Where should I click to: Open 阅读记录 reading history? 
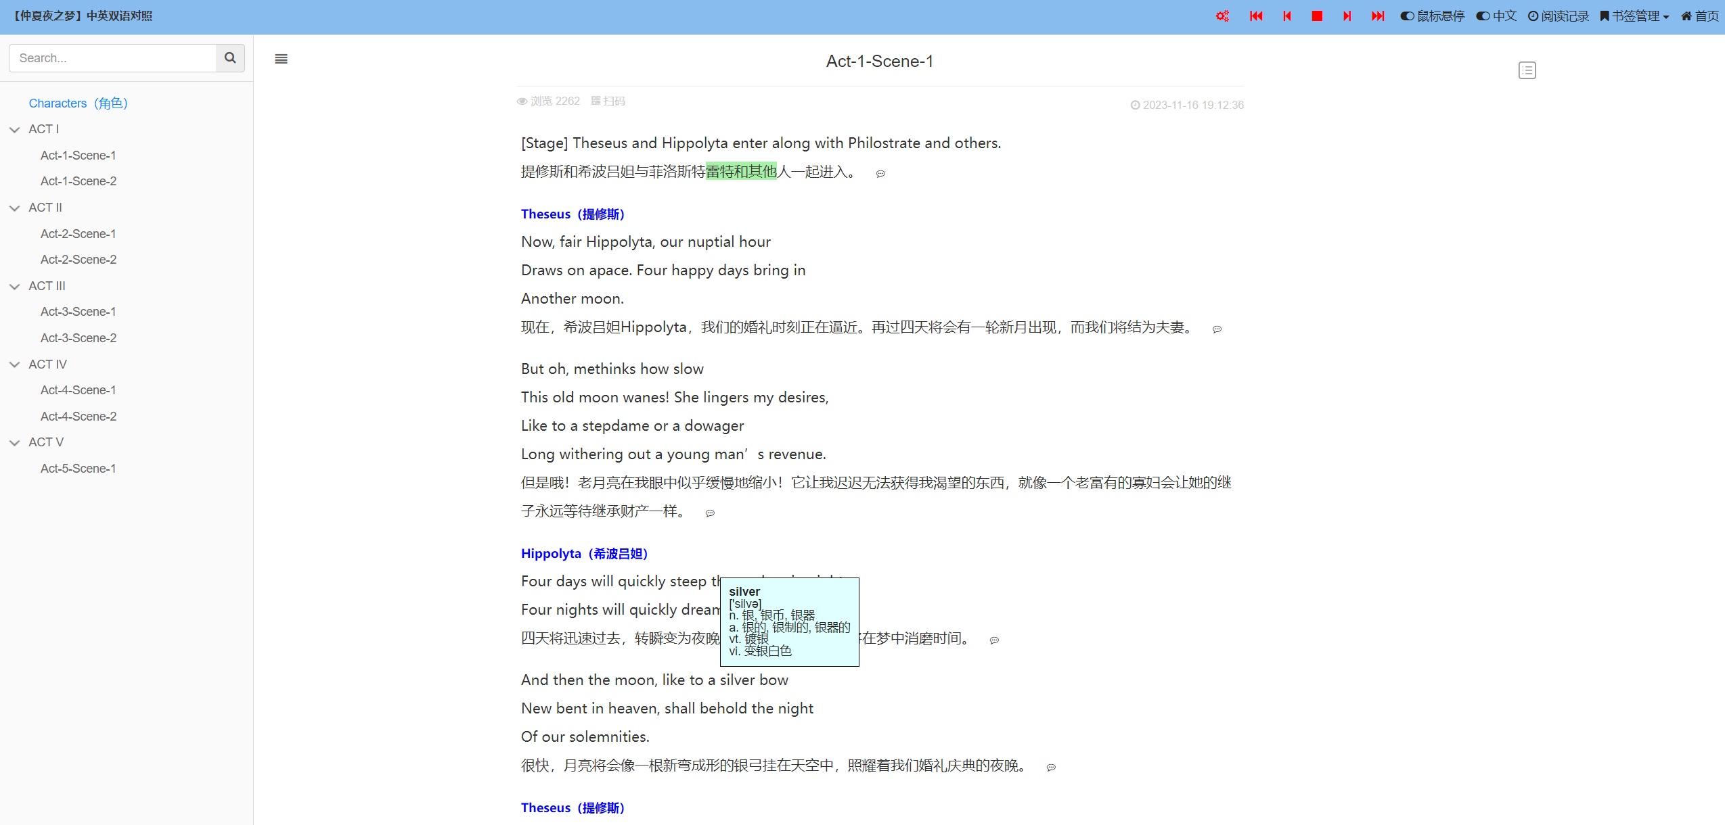point(1558,16)
